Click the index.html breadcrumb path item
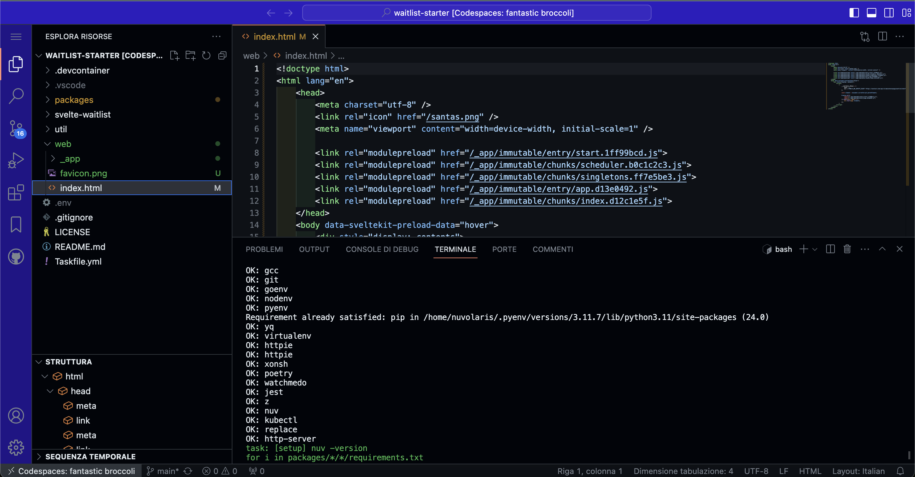 (306, 56)
